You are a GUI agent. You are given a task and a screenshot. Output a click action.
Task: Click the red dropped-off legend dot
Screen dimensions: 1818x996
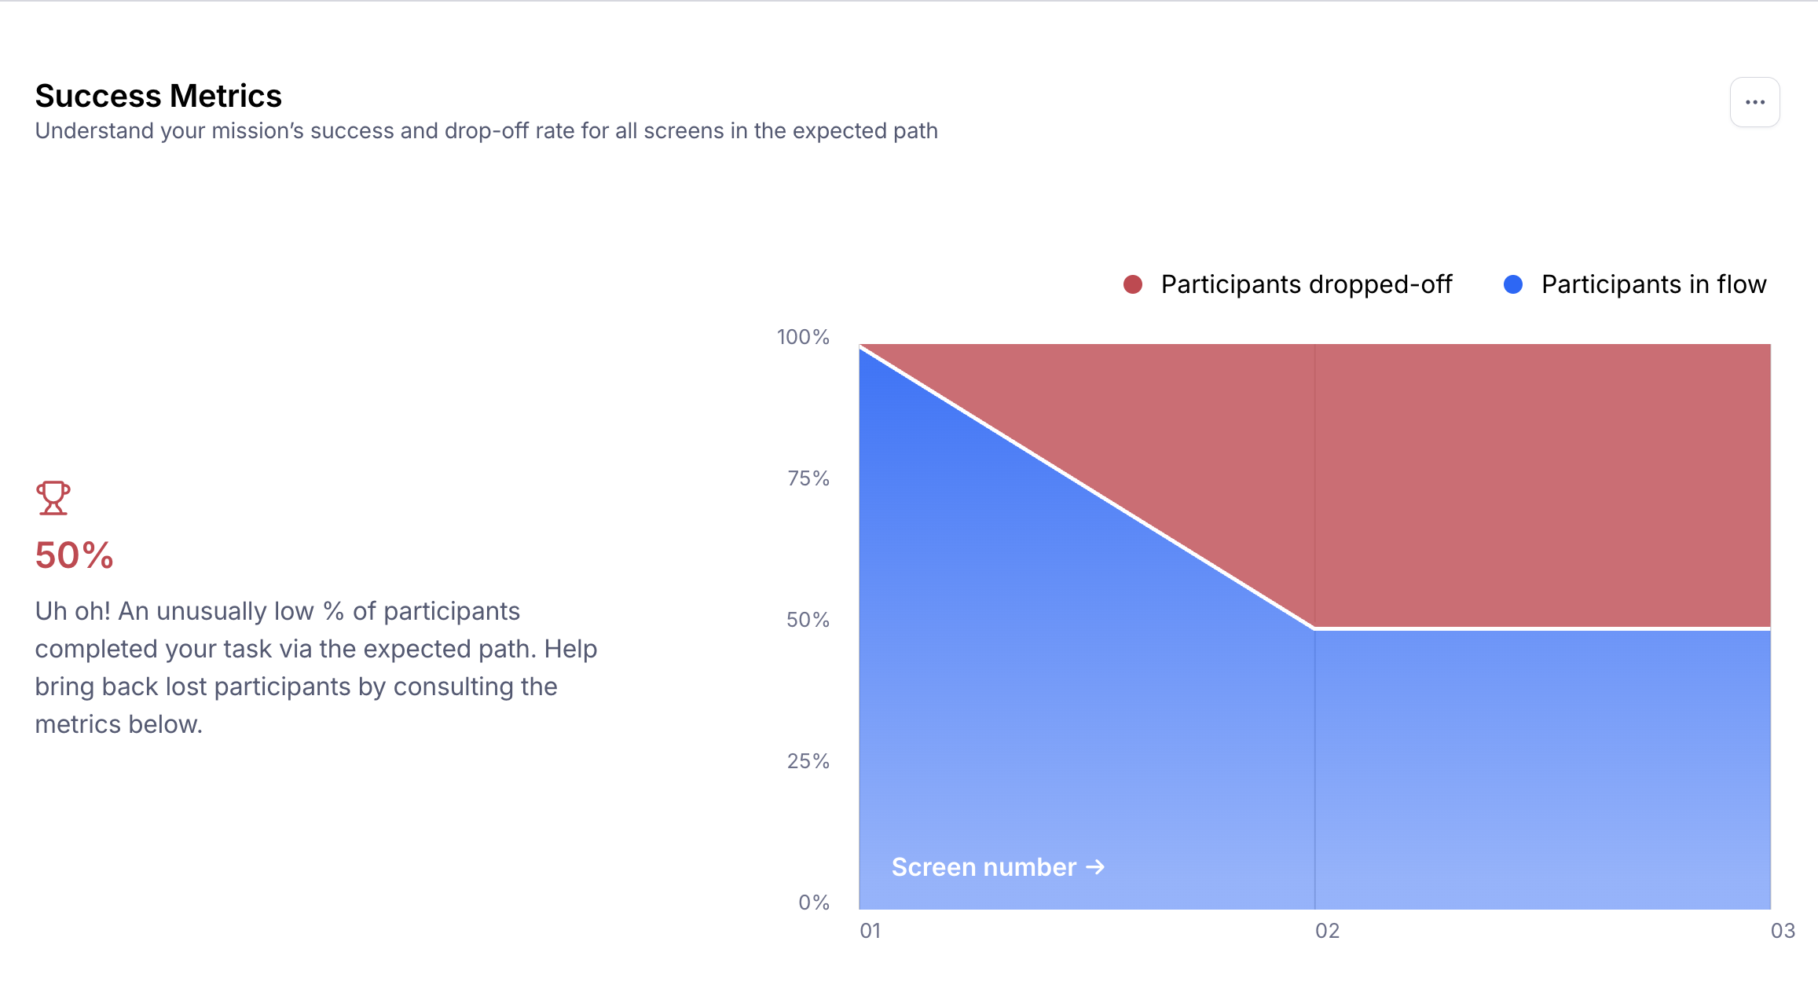(1132, 284)
